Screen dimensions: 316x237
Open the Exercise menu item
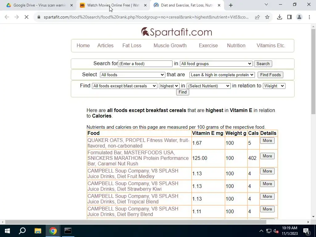208,46
